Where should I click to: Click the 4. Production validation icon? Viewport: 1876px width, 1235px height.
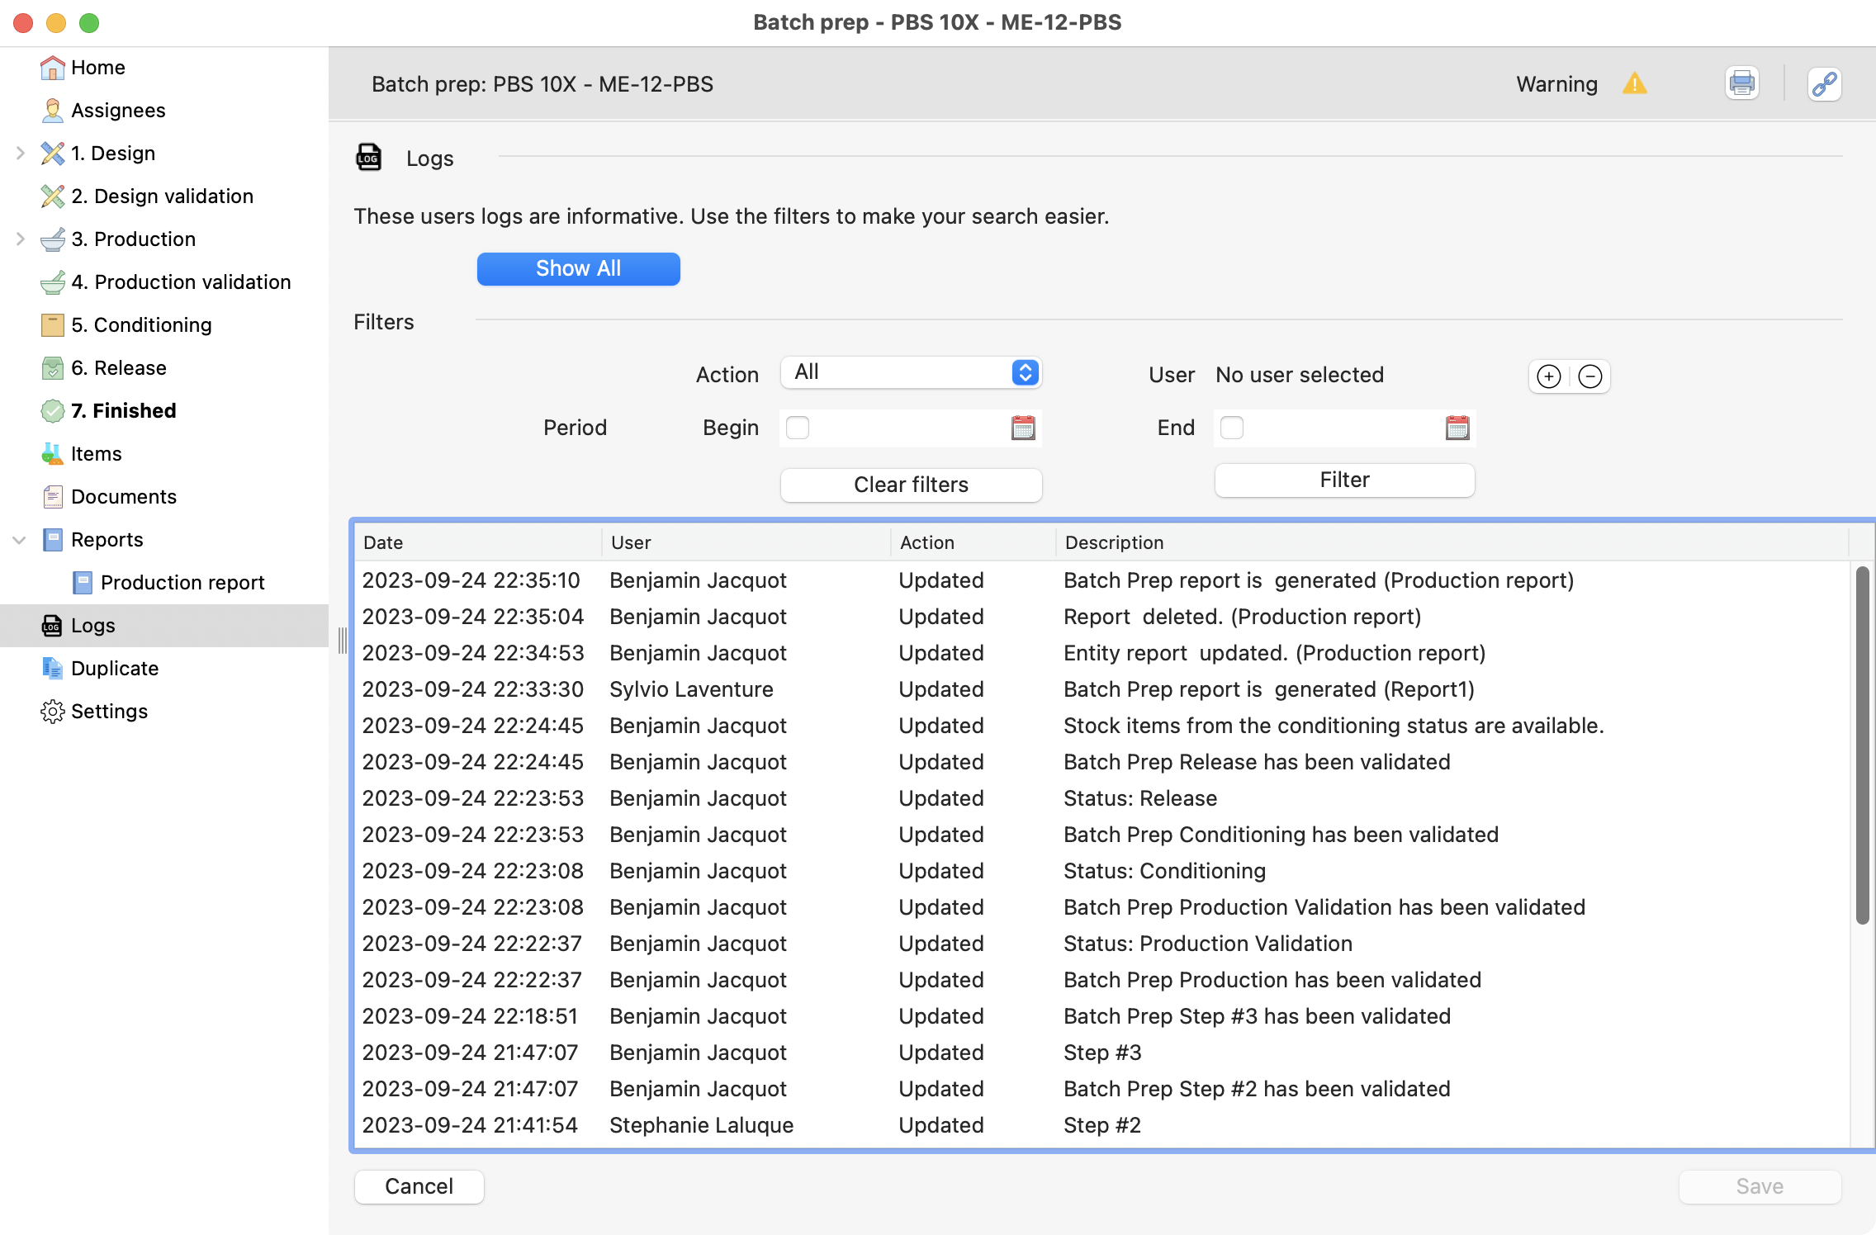[x=52, y=282]
